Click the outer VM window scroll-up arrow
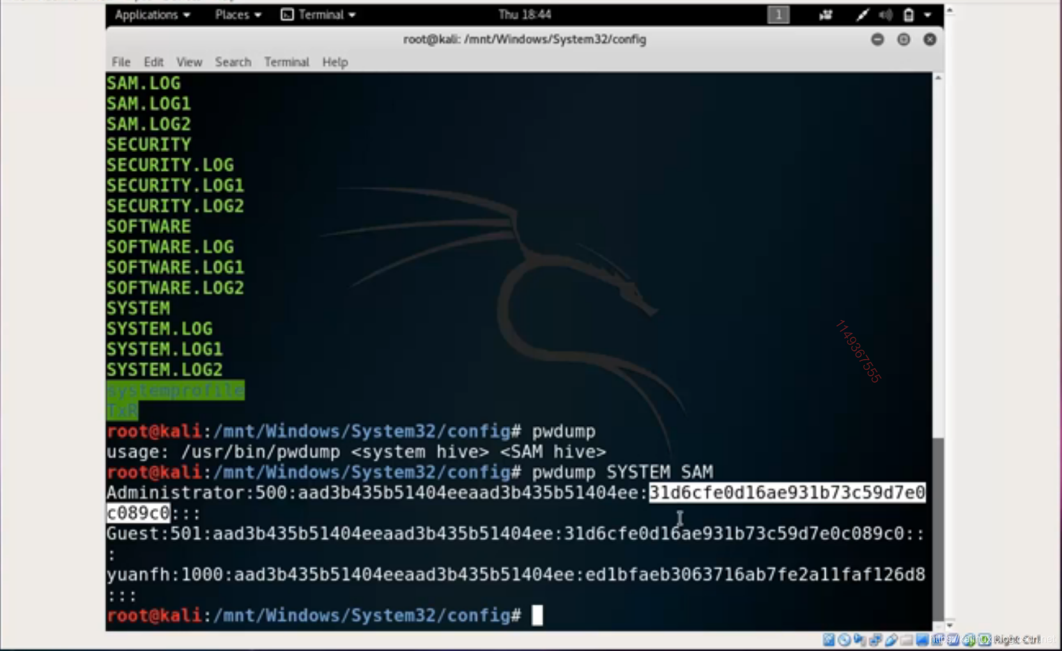The height and width of the screenshot is (651, 1062). (x=950, y=10)
